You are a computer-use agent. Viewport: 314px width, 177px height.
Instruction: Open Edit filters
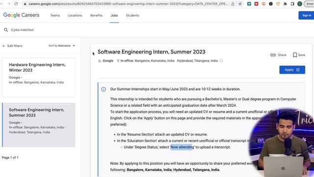pos(15,46)
